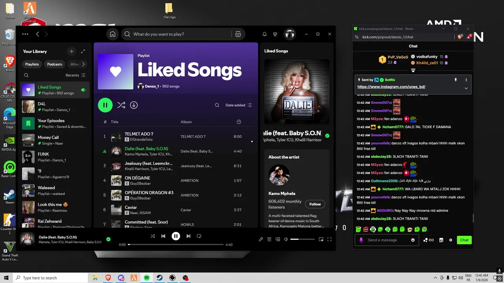Screen dimensions: 504x283
Task: Open Steam from the Windows taskbar
Action: (x=159, y=278)
